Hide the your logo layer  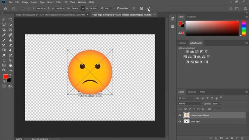[180, 122]
